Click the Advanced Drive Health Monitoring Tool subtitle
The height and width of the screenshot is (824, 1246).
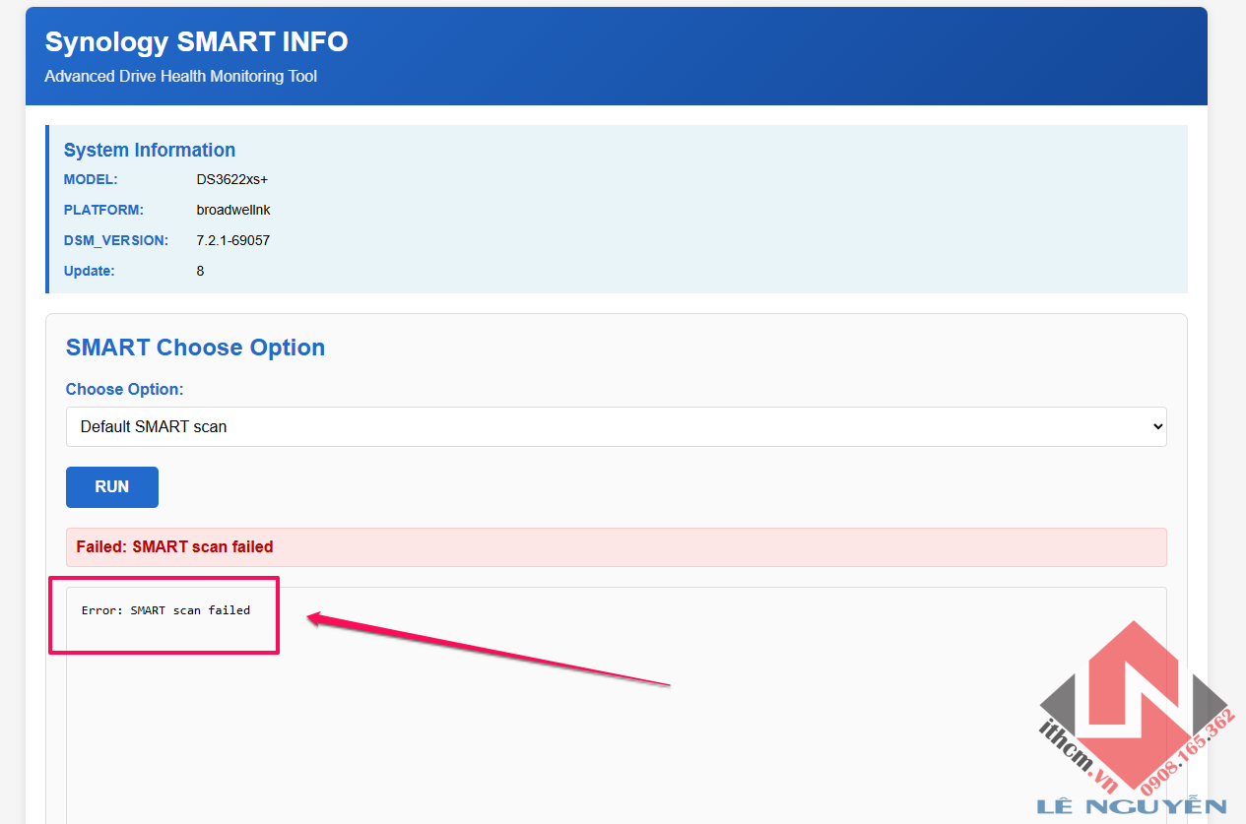coord(180,76)
